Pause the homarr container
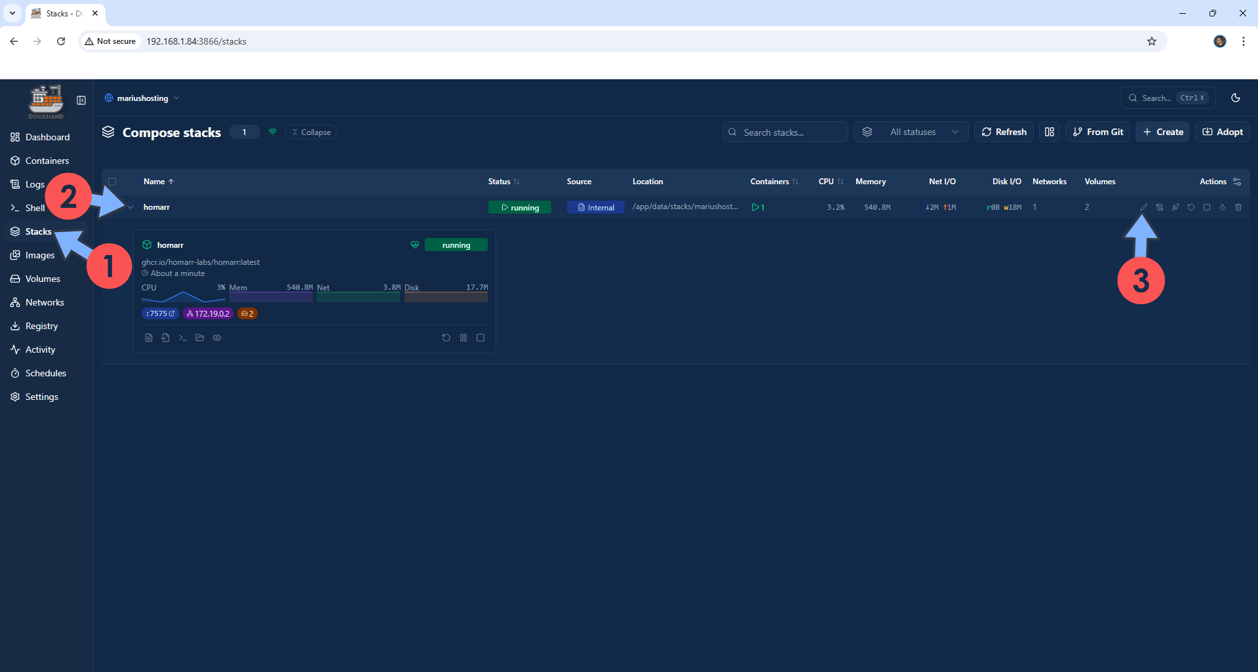This screenshot has height=672, width=1258. 463,338
